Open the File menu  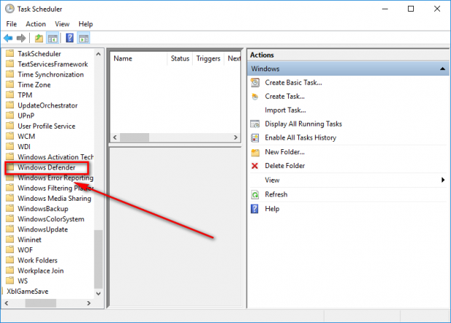12,24
